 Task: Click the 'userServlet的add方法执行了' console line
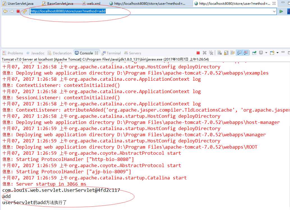[x=34, y=202]
